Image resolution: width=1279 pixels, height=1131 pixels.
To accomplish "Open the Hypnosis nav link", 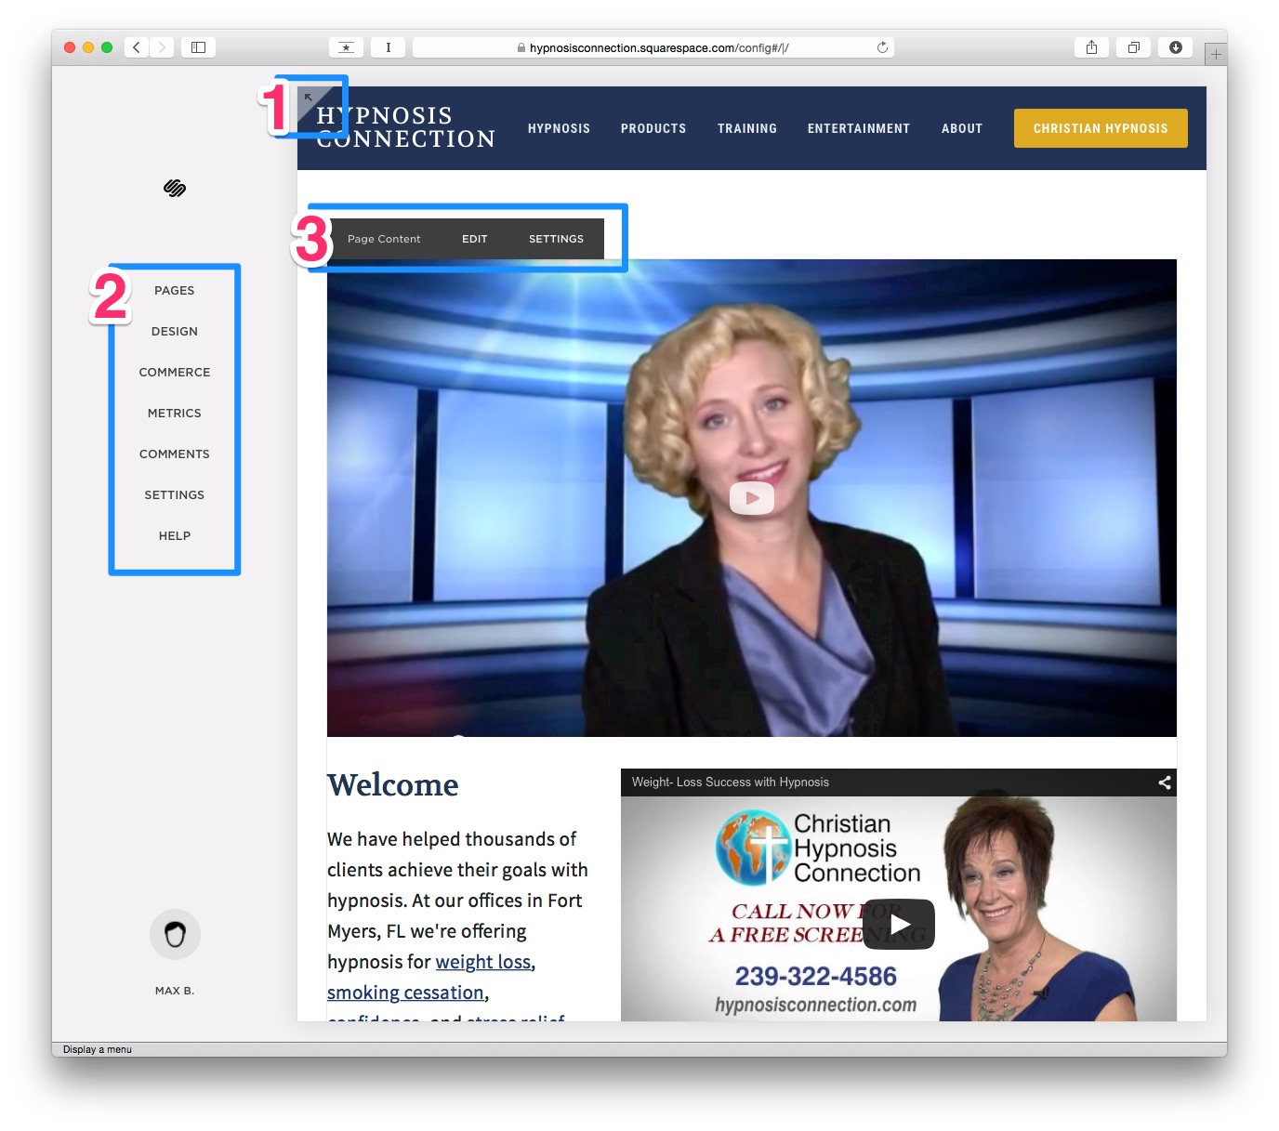I will click(559, 128).
